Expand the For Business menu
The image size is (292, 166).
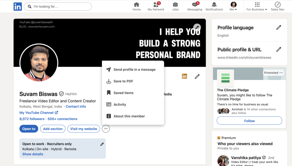tap(257, 7)
